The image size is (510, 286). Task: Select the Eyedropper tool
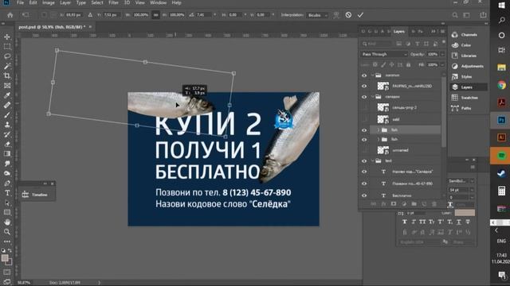(7, 95)
